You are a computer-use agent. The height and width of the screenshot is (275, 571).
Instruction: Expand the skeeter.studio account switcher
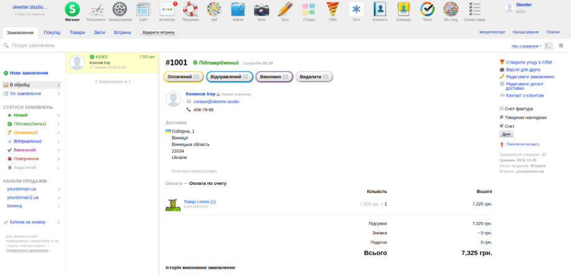(x=30, y=7)
